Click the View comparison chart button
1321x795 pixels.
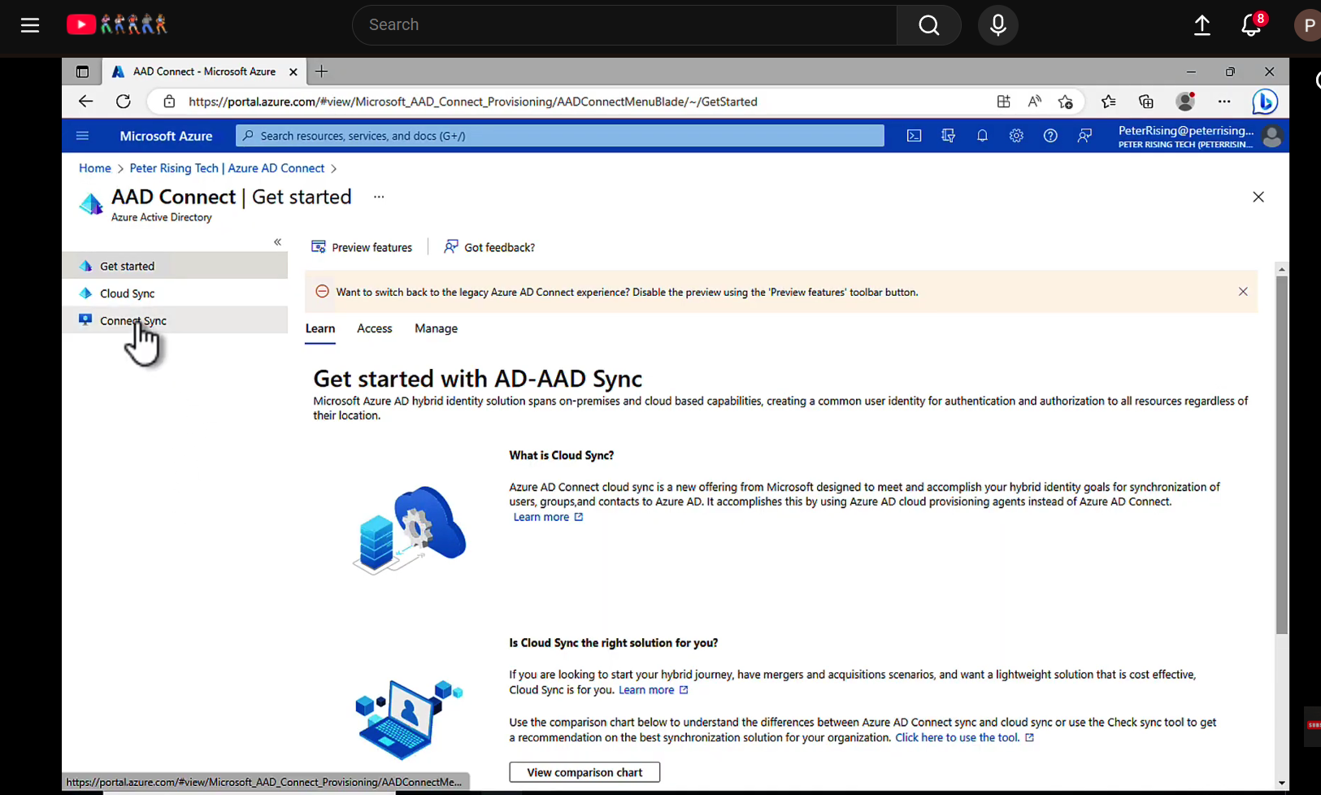coord(584,772)
